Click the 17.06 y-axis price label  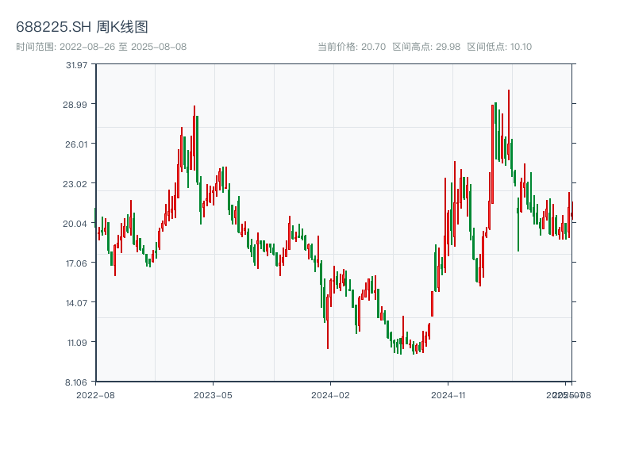pyautogui.click(x=75, y=263)
